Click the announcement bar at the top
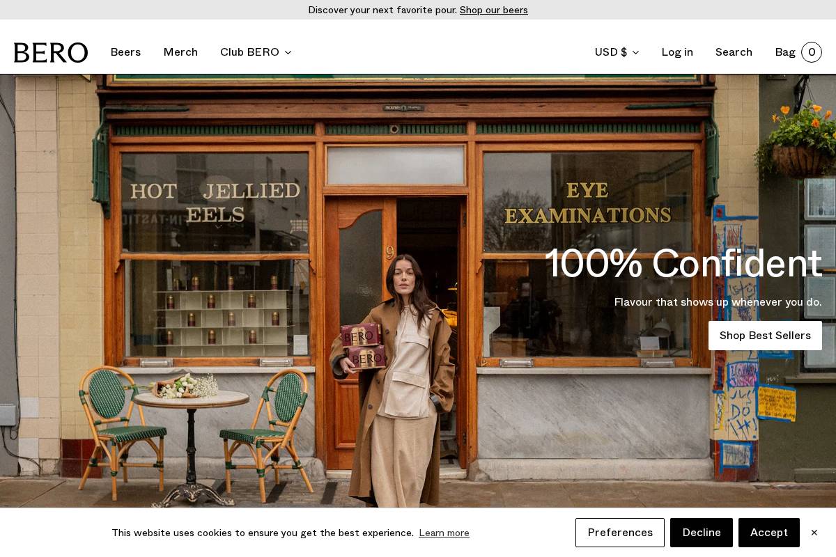 (x=418, y=10)
